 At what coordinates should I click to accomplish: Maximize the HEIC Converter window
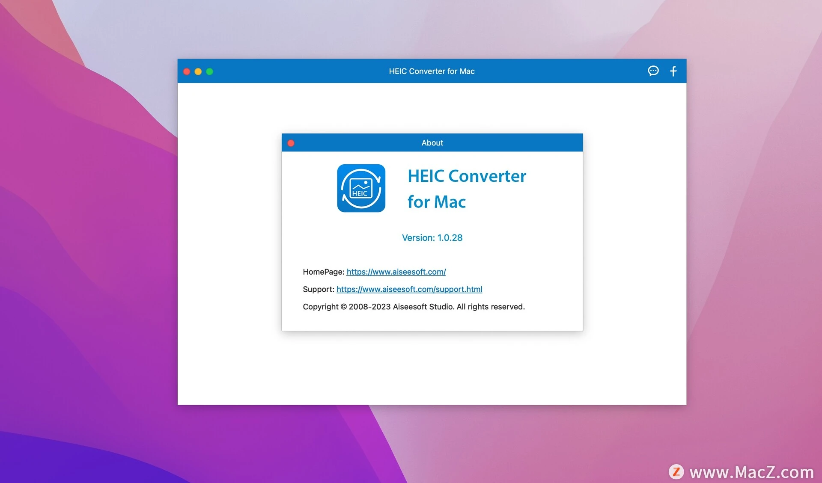coord(209,71)
